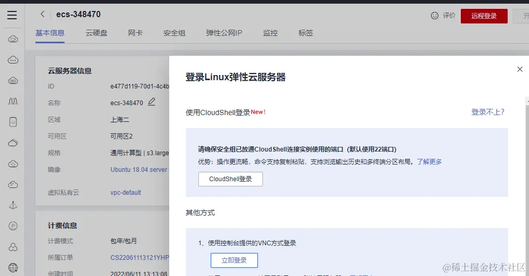
Task: Switch to the 云硬盘 tab
Action: click(96, 33)
